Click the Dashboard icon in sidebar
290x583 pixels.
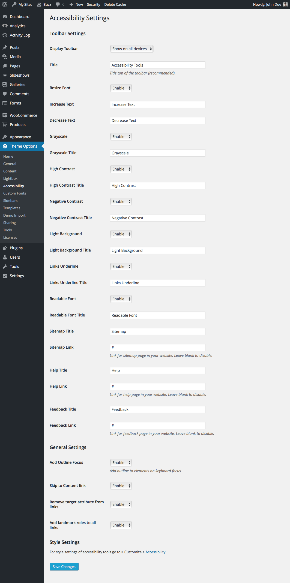(5, 17)
